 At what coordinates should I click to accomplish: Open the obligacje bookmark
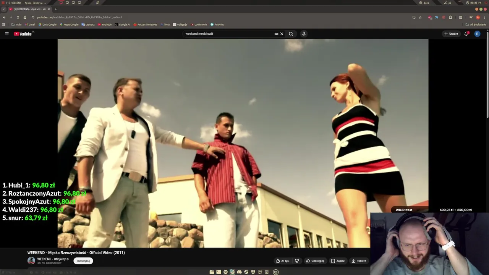(x=180, y=24)
